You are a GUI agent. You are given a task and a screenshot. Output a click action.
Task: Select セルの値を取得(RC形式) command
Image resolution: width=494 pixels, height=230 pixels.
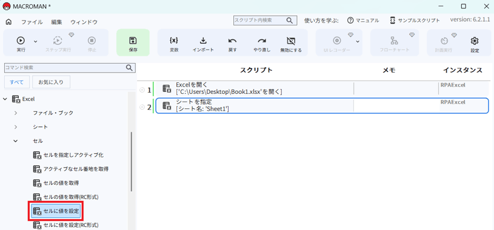coord(66,197)
